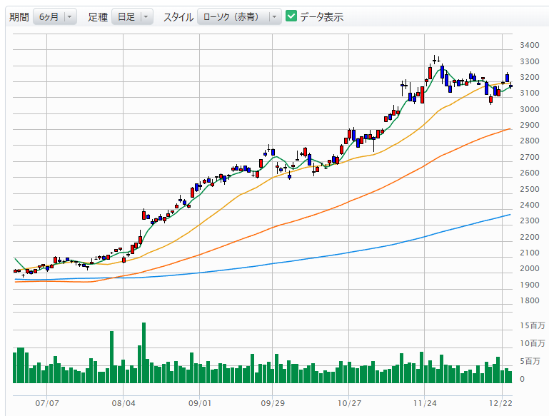Image resolution: width=549 pixels, height=416 pixels.
Task: Click the 2000 price axis label
Action: click(x=530, y=269)
